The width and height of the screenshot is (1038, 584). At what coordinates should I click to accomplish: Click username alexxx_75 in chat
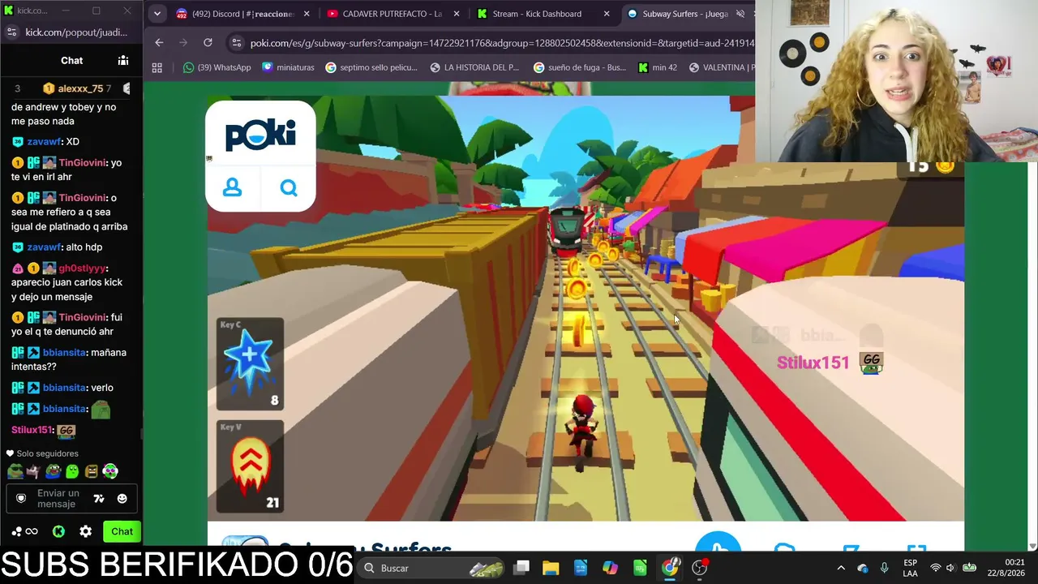pyautogui.click(x=80, y=88)
